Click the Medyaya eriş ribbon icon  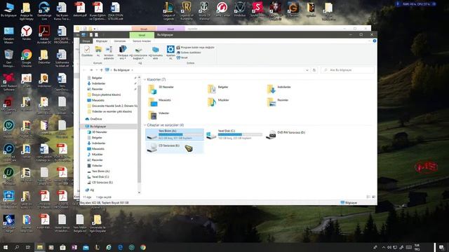coord(123,52)
